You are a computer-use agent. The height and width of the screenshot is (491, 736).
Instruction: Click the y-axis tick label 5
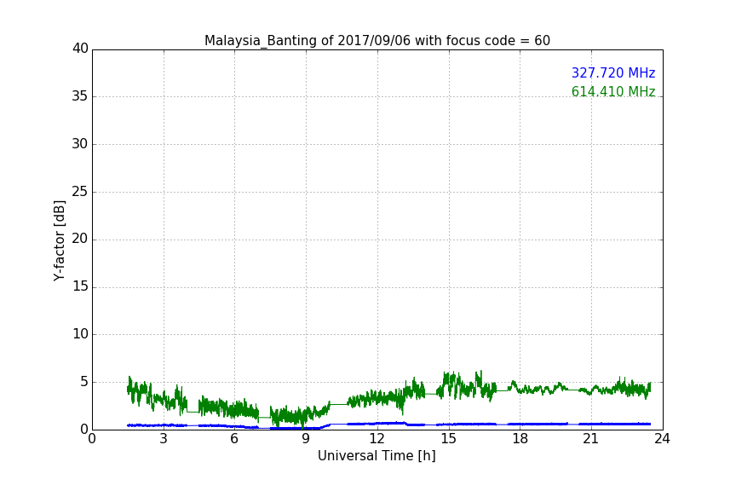tap(84, 382)
